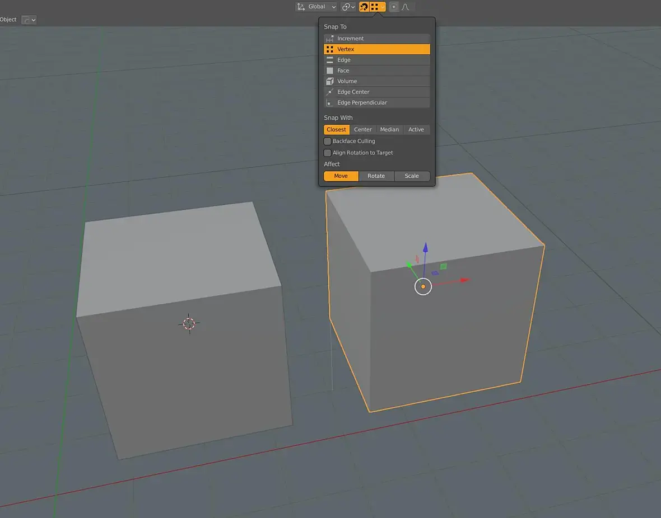Set Snap With to Median
This screenshot has width=661, height=518.
389,130
